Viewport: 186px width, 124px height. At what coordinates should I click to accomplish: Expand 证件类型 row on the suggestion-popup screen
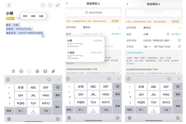[93, 27]
